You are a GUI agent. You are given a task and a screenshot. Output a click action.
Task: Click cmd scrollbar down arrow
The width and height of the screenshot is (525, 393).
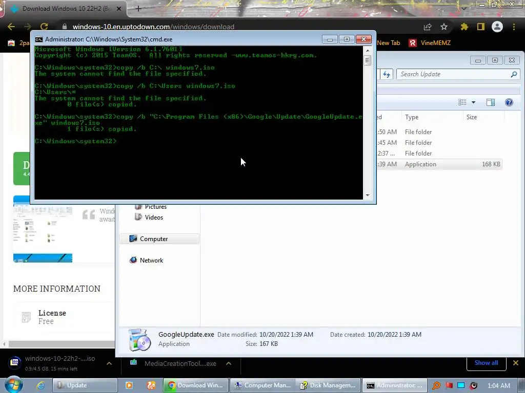click(368, 195)
